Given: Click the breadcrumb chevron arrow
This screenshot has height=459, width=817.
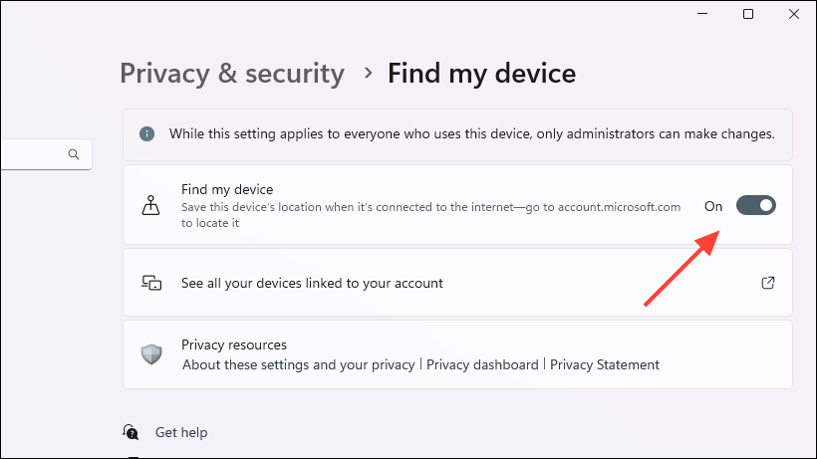Looking at the screenshot, I should pyautogui.click(x=369, y=73).
